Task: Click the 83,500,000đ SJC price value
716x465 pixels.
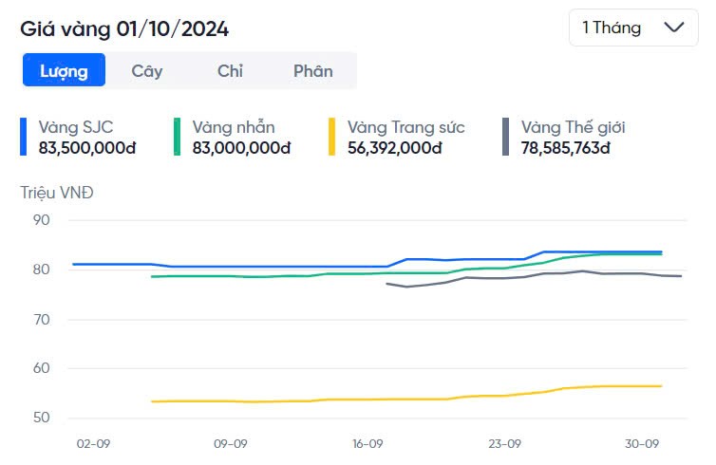Action: click(x=87, y=147)
